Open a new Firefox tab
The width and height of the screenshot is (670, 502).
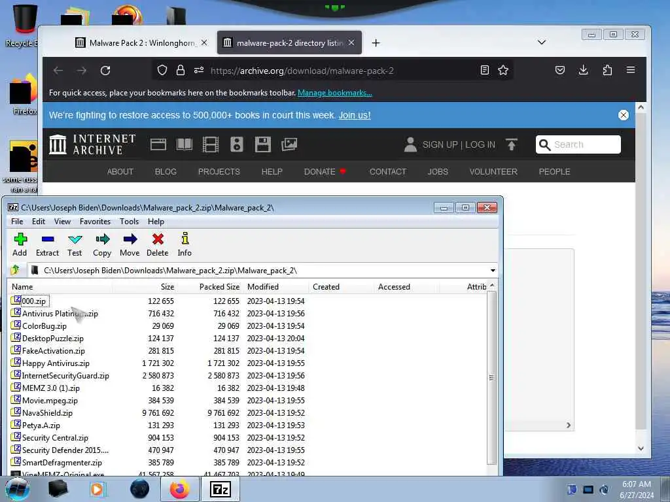point(376,42)
